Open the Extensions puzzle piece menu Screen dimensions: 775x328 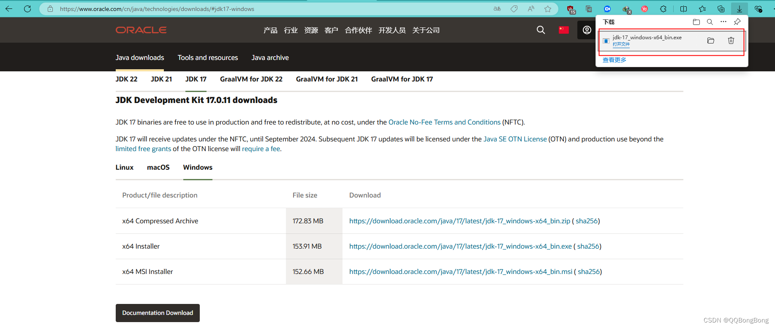tap(663, 9)
